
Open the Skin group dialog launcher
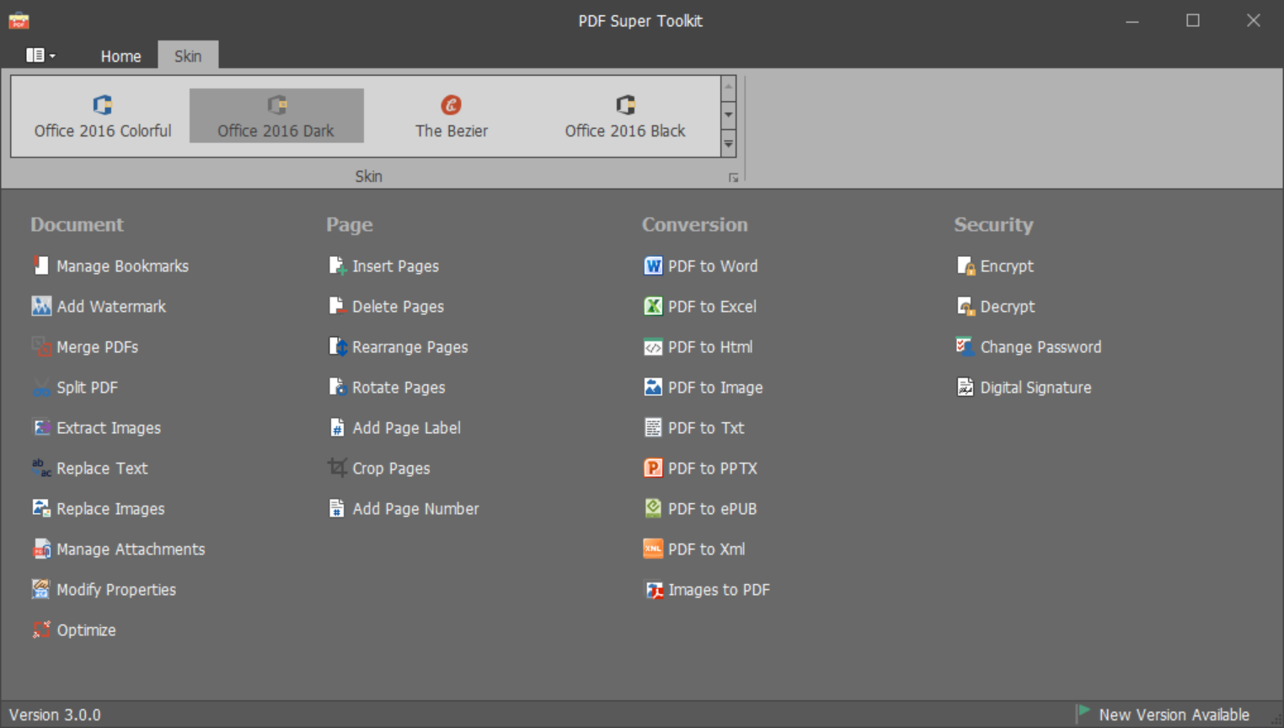point(733,178)
